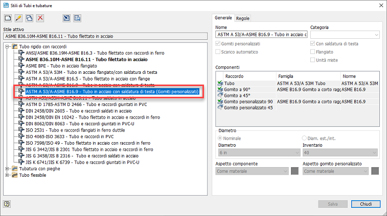Click icon beside DIN 8062/DIN 8063 style
The height and width of the screenshot is (216, 387).
(x=21, y=124)
